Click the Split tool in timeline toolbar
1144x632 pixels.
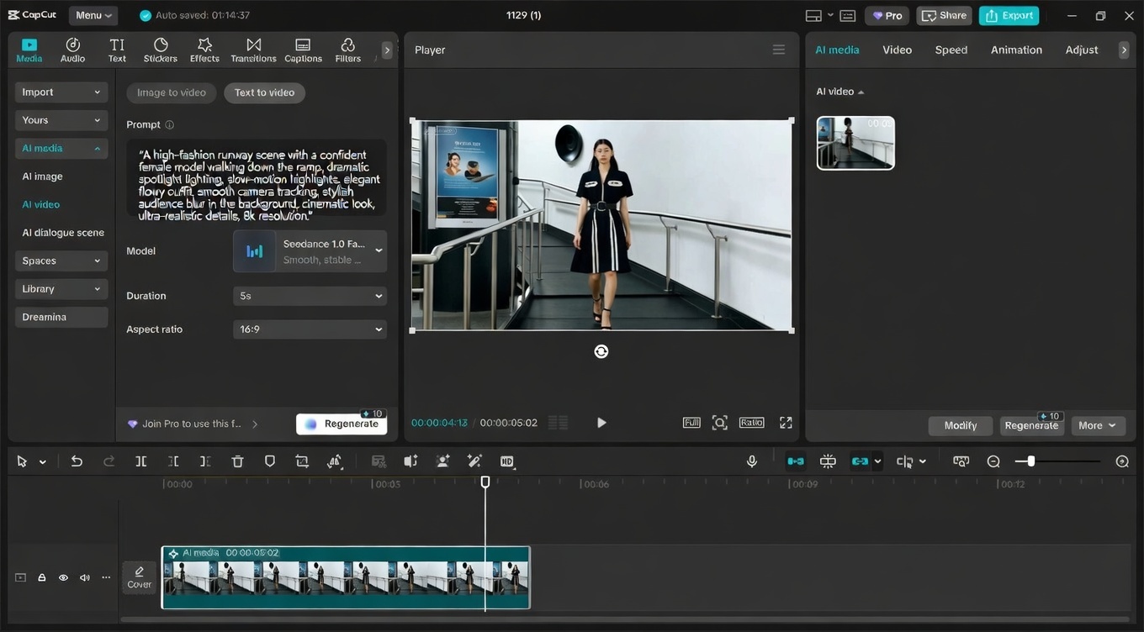coord(141,461)
